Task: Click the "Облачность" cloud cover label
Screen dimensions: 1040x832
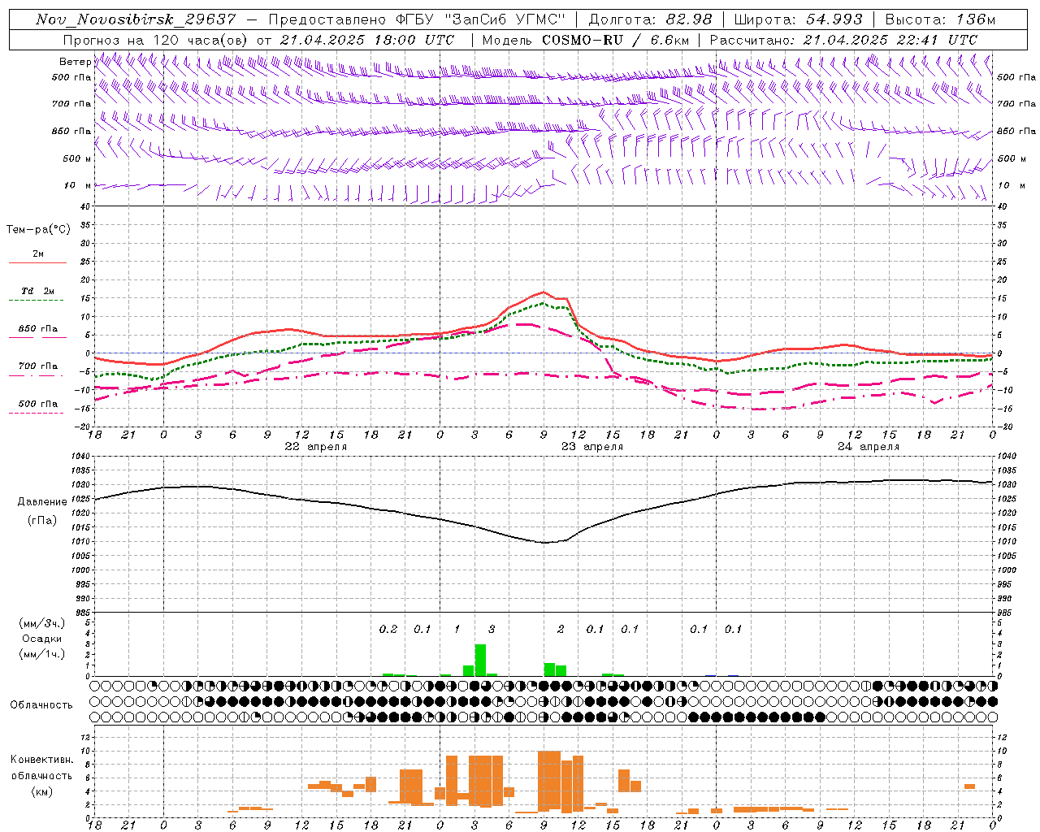Action: [x=41, y=705]
